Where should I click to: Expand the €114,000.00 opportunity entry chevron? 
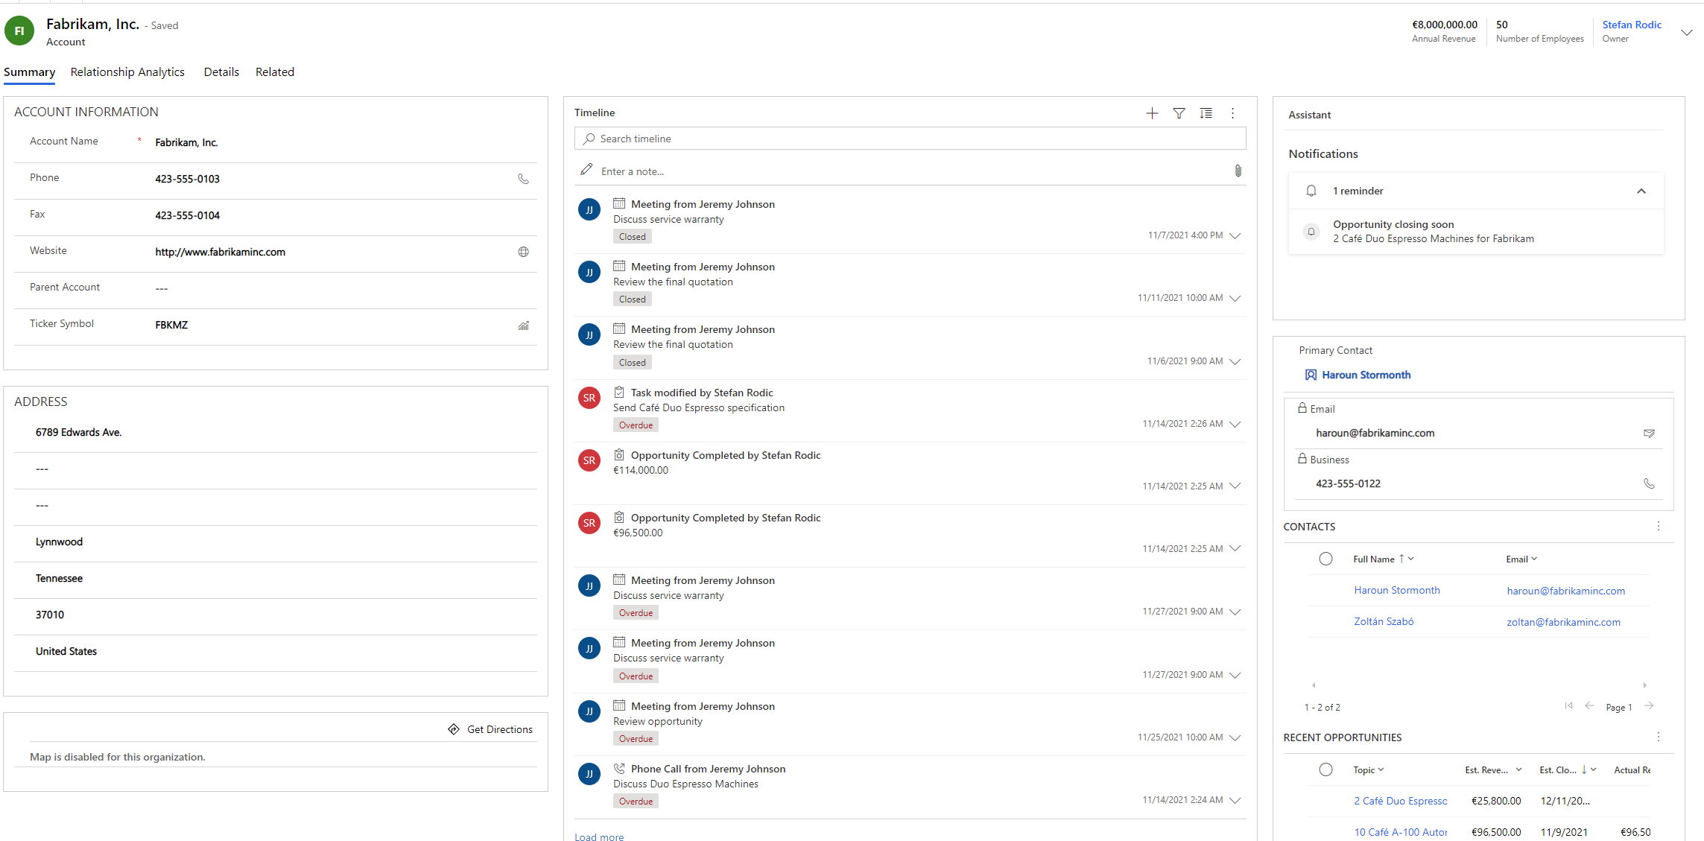(1235, 486)
